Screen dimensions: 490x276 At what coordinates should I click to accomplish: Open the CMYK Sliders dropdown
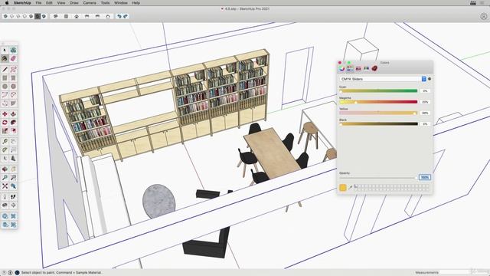coord(383,79)
